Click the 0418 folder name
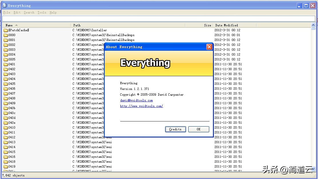Viewport: 318px width, 179px height. [x=12, y=162]
